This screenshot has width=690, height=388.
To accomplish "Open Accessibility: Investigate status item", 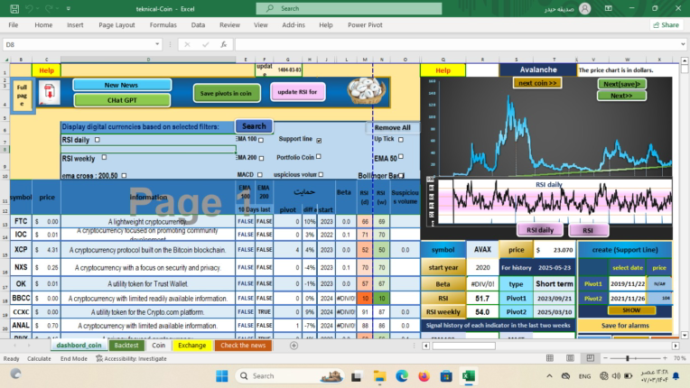I will [x=132, y=358].
